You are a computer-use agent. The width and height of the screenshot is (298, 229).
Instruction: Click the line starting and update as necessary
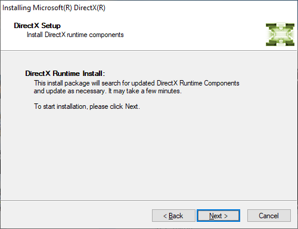(107, 91)
